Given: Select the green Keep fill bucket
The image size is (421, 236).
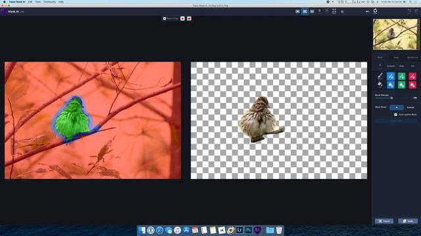Looking at the screenshot, I should (402, 85).
